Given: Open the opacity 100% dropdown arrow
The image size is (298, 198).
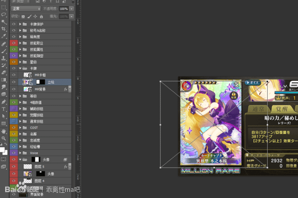Looking at the screenshot, I should click(71, 9).
